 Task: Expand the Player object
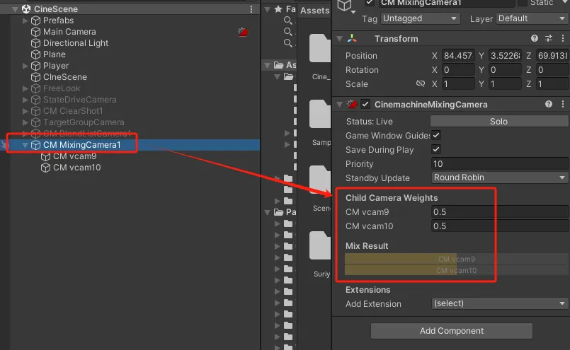click(x=25, y=66)
